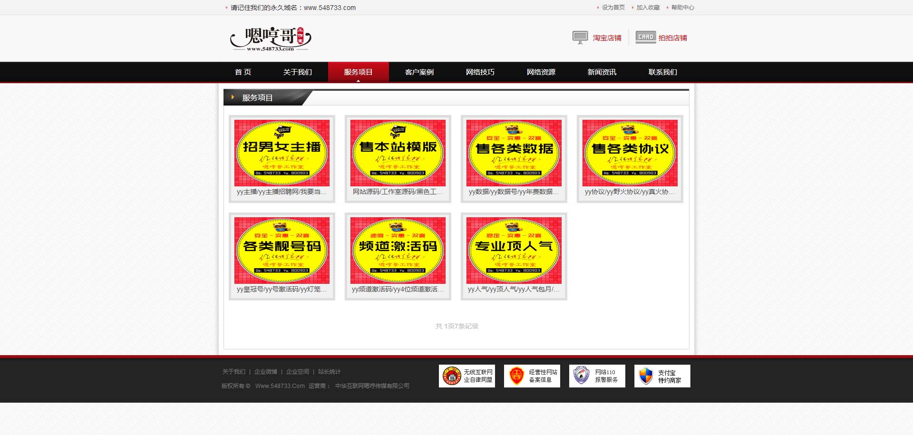Click the 中华互联网嗯哼传媒有限公司 footer text
The width and height of the screenshot is (913, 435).
pos(372,386)
